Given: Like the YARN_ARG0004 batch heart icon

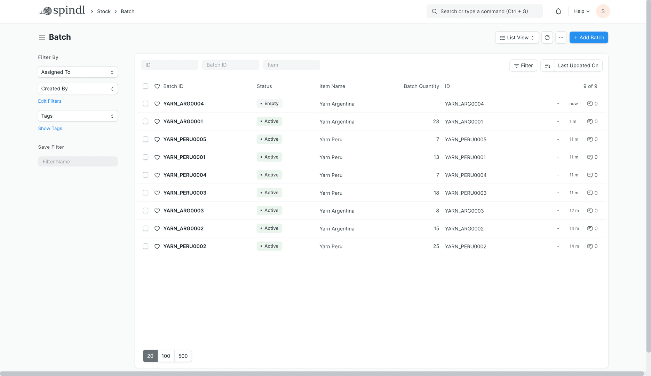Looking at the screenshot, I should tap(157, 104).
